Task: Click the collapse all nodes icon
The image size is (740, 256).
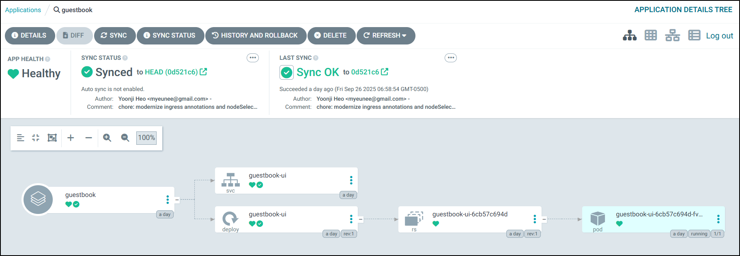Action: (36, 138)
